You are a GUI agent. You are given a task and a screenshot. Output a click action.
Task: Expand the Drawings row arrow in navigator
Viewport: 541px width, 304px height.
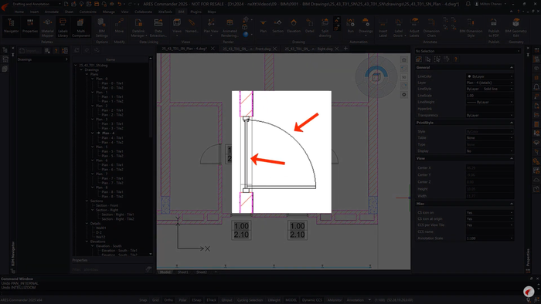pos(66,59)
